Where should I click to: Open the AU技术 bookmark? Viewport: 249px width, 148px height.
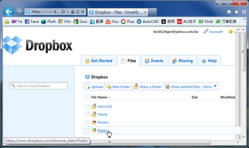click(x=186, y=21)
